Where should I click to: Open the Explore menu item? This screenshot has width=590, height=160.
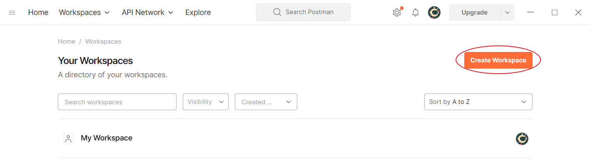click(198, 12)
